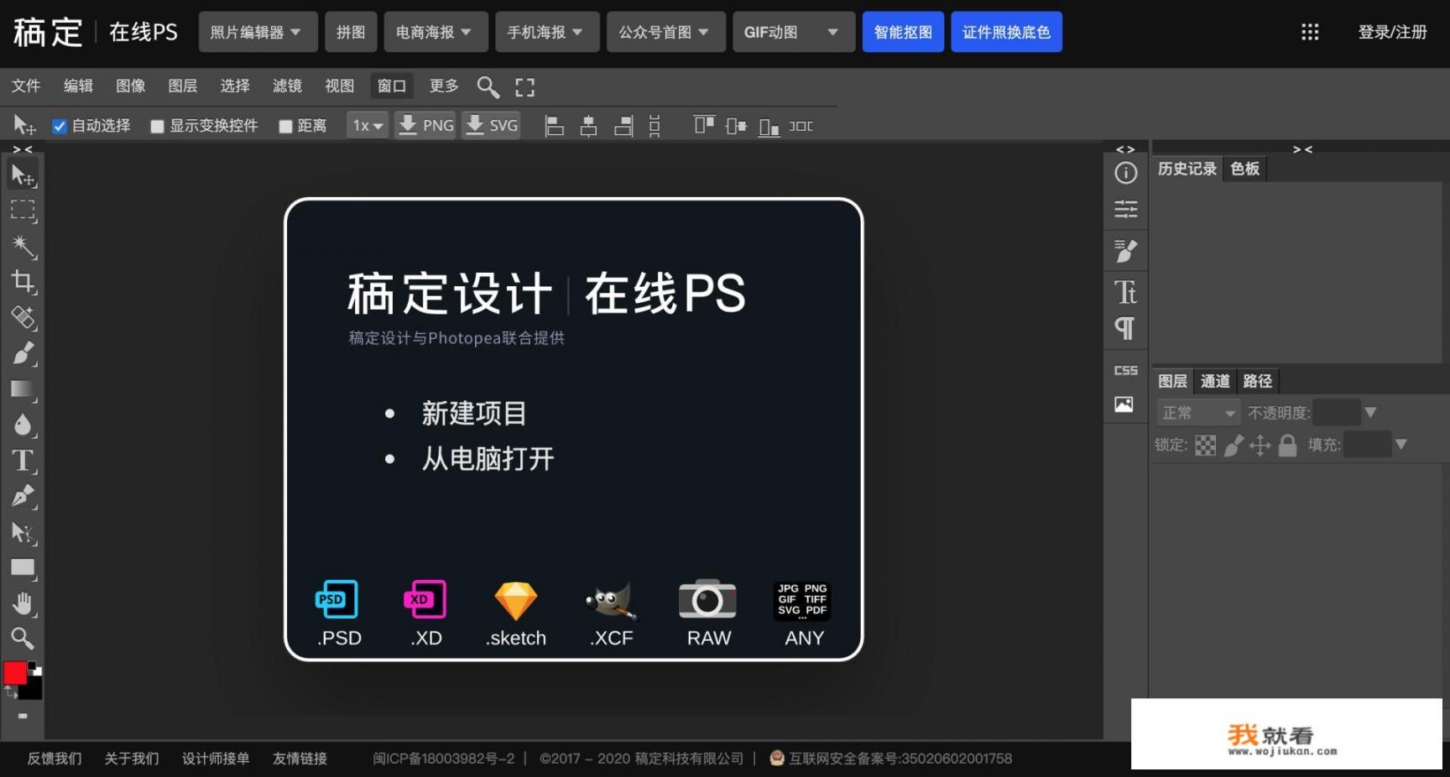Align left edges icon
Screen dimensions: 1450x777
[554, 126]
